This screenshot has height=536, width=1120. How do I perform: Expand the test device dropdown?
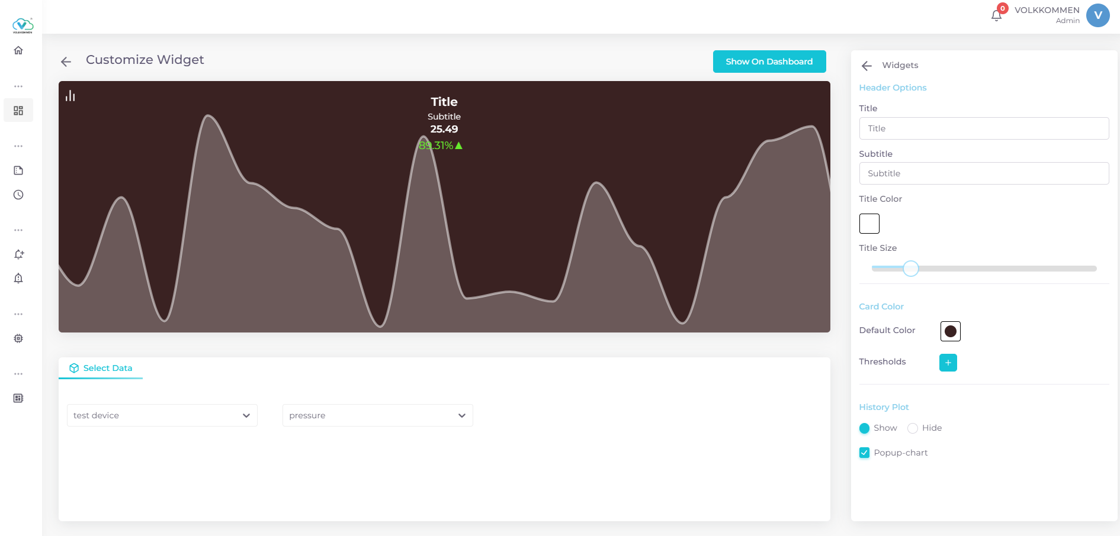click(162, 415)
